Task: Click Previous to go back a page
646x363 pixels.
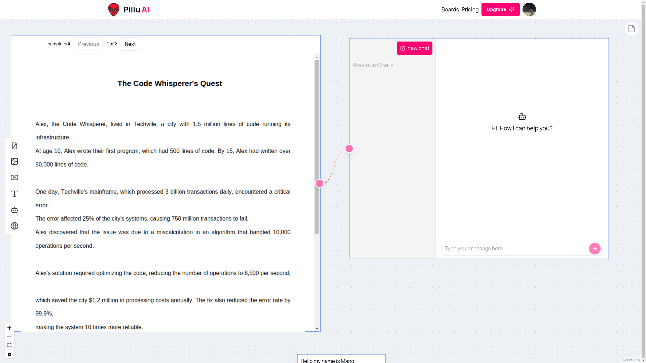Action: [88, 44]
